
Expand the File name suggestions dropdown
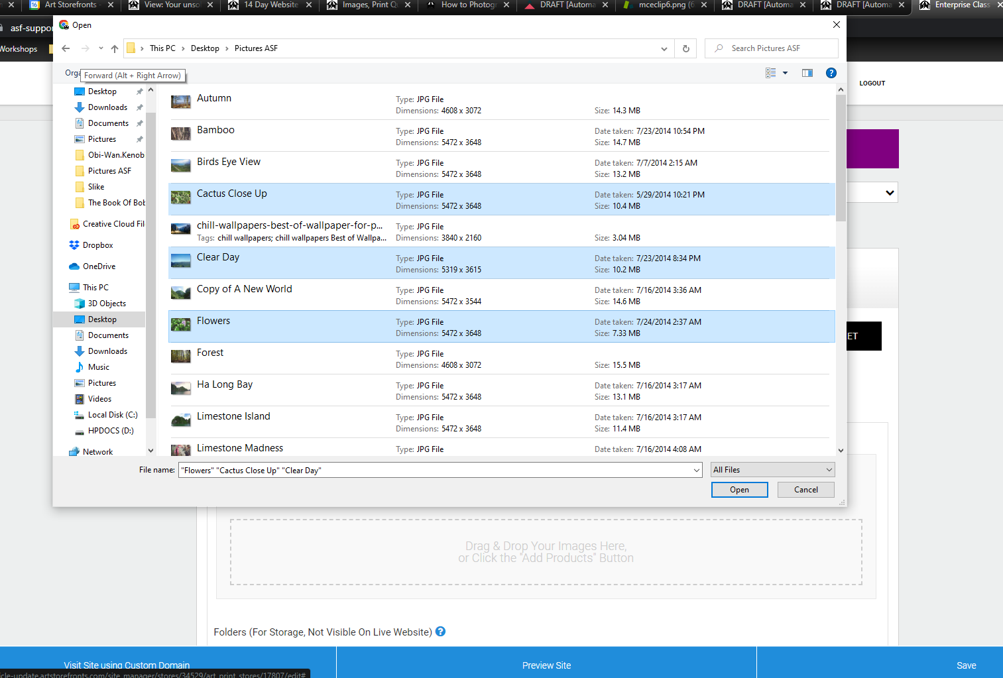pos(696,470)
